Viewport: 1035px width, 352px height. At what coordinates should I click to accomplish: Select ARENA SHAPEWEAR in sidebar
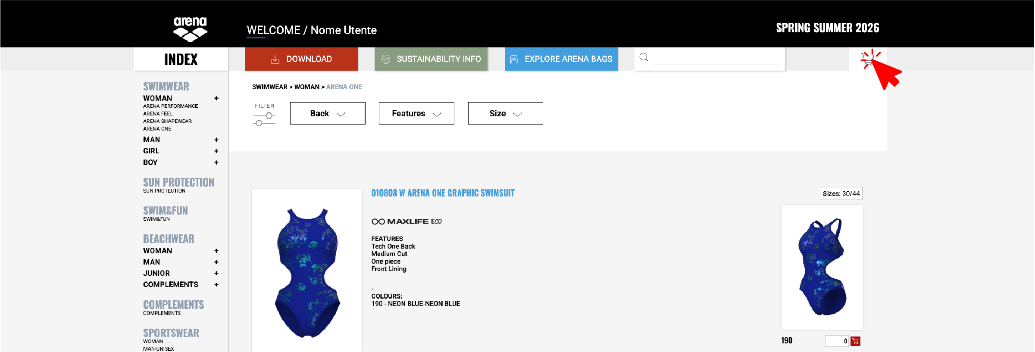coord(167,121)
